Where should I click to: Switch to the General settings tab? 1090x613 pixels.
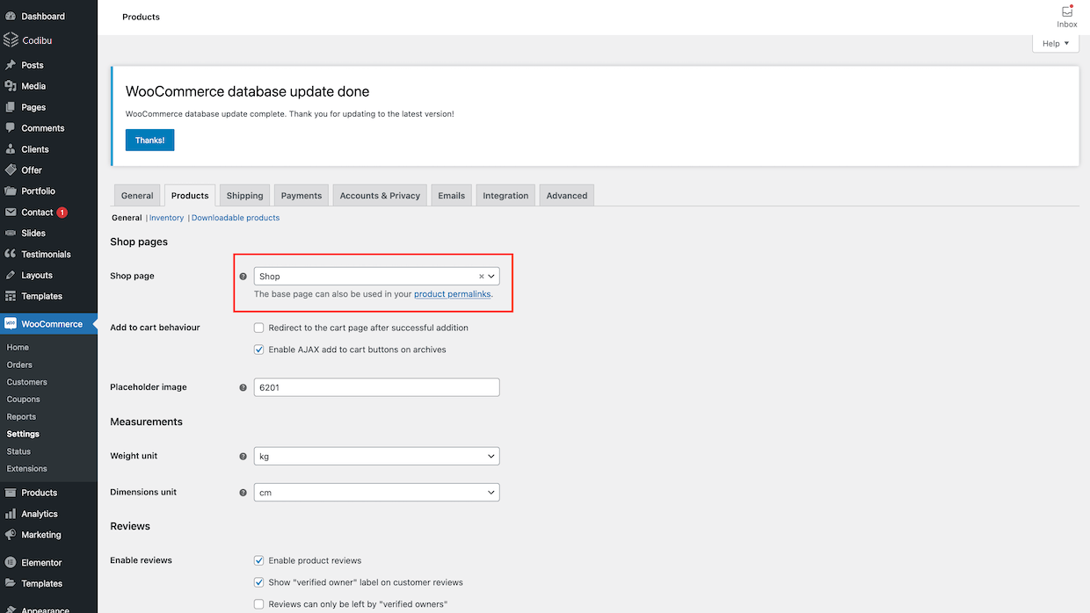(x=137, y=195)
